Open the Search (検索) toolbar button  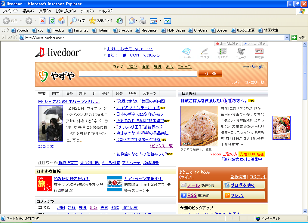point(78,21)
